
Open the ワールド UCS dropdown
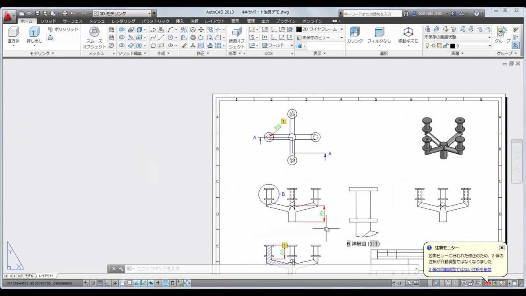click(278, 46)
